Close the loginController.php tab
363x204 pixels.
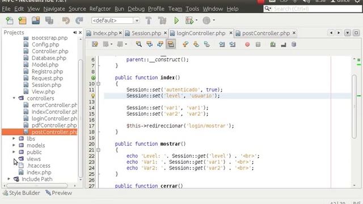pyautogui.click(x=231, y=33)
